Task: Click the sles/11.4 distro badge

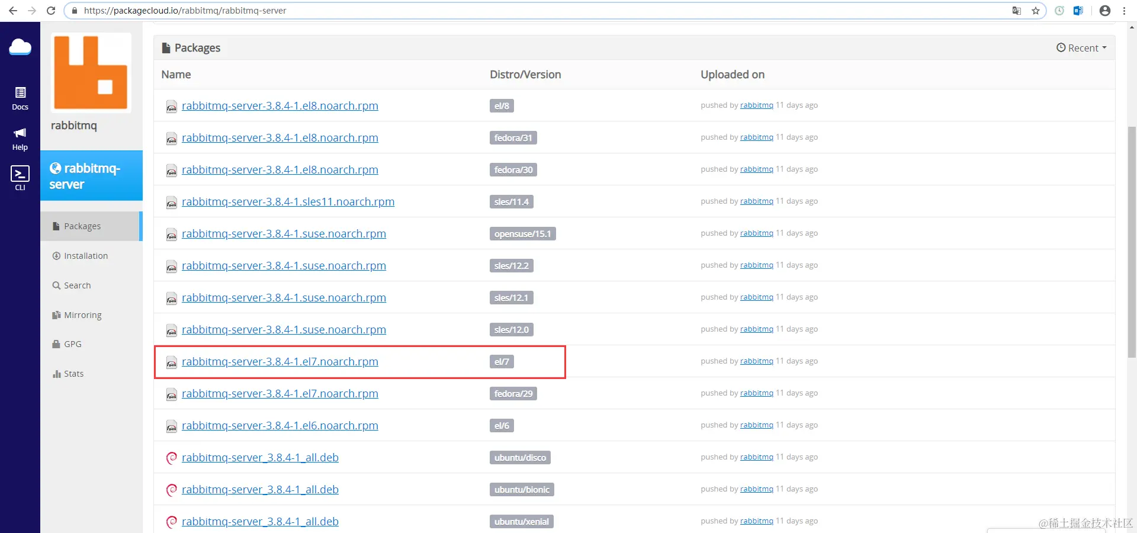Action: point(512,202)
